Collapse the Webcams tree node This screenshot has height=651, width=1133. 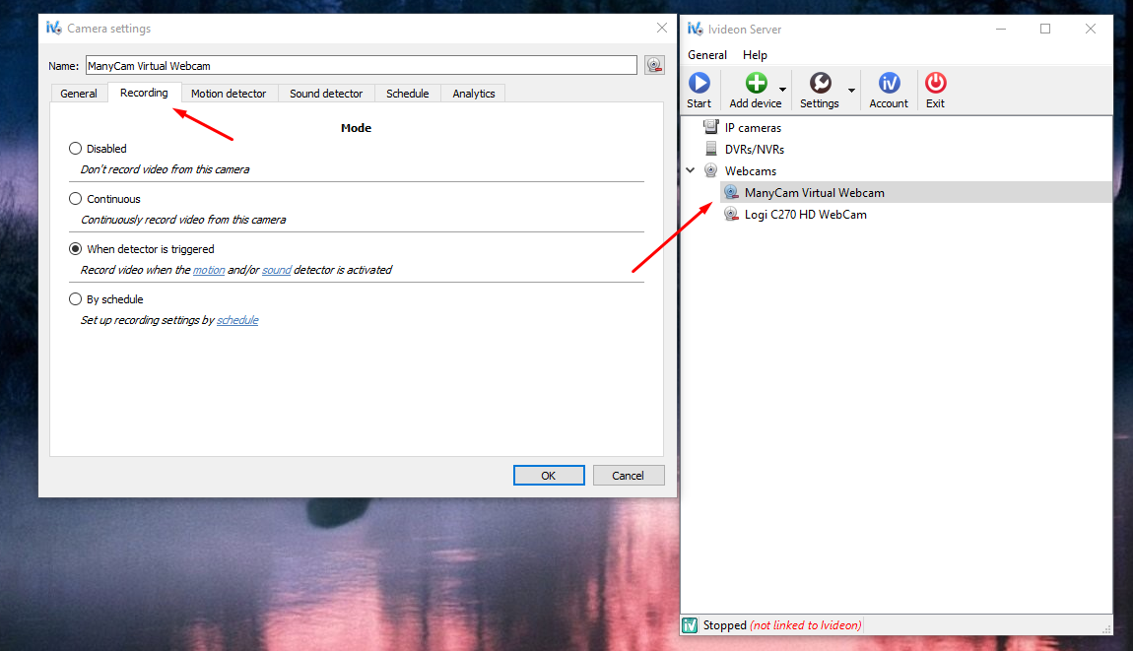(x=691, y=170)
